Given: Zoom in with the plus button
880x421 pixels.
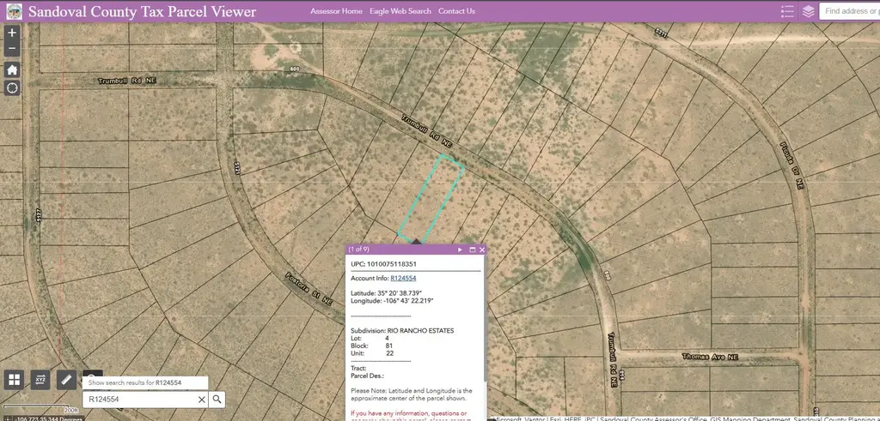Looking at the screenshot, I should click(x=12, y=33).
